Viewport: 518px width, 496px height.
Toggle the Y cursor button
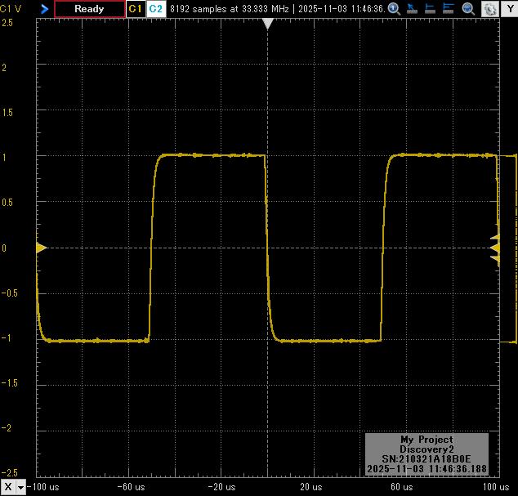click(510, 9)
